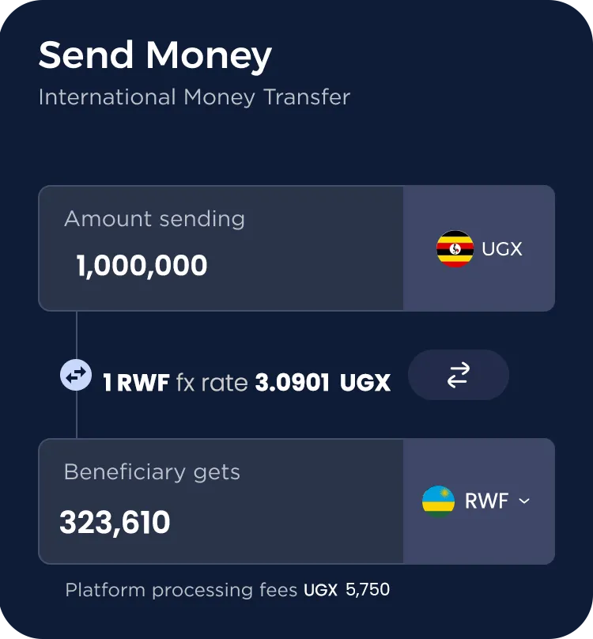Click the 1,000,000 amount sending field

221,248
